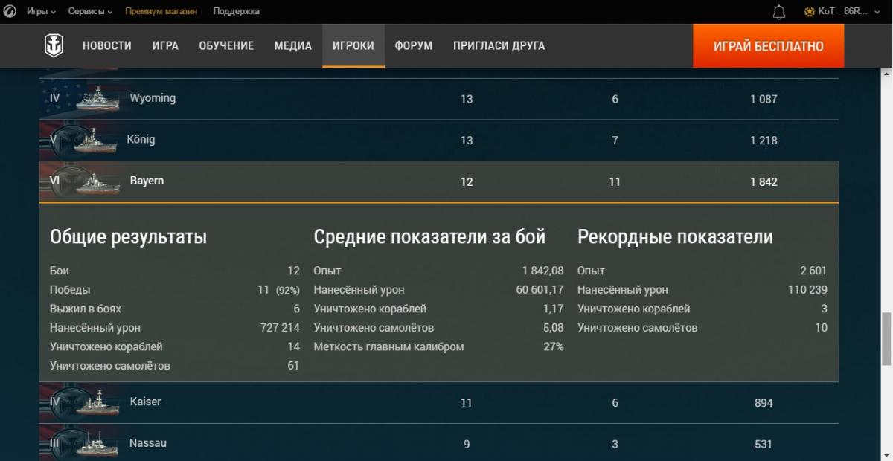Click the total damage value 727 214
This screenshot has width=893, height=461.
[x=280, y=328]
